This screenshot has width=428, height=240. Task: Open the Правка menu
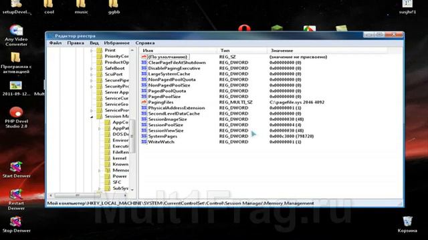coord(76,43)
